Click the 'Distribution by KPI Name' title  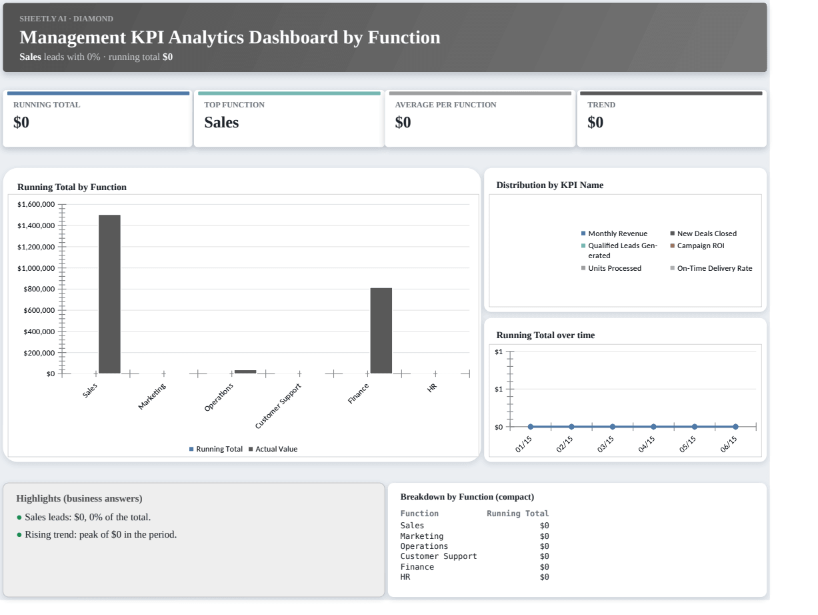click(x=550, y=185)
